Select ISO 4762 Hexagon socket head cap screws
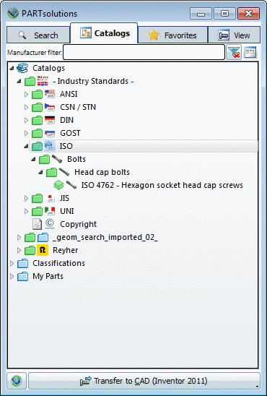This screenshot has height=396, width=267. pyautogui.click(x=162, y=185)
